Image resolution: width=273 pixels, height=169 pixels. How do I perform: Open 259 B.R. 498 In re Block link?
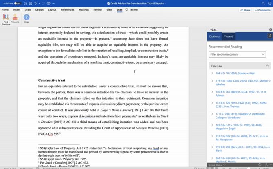243,149
